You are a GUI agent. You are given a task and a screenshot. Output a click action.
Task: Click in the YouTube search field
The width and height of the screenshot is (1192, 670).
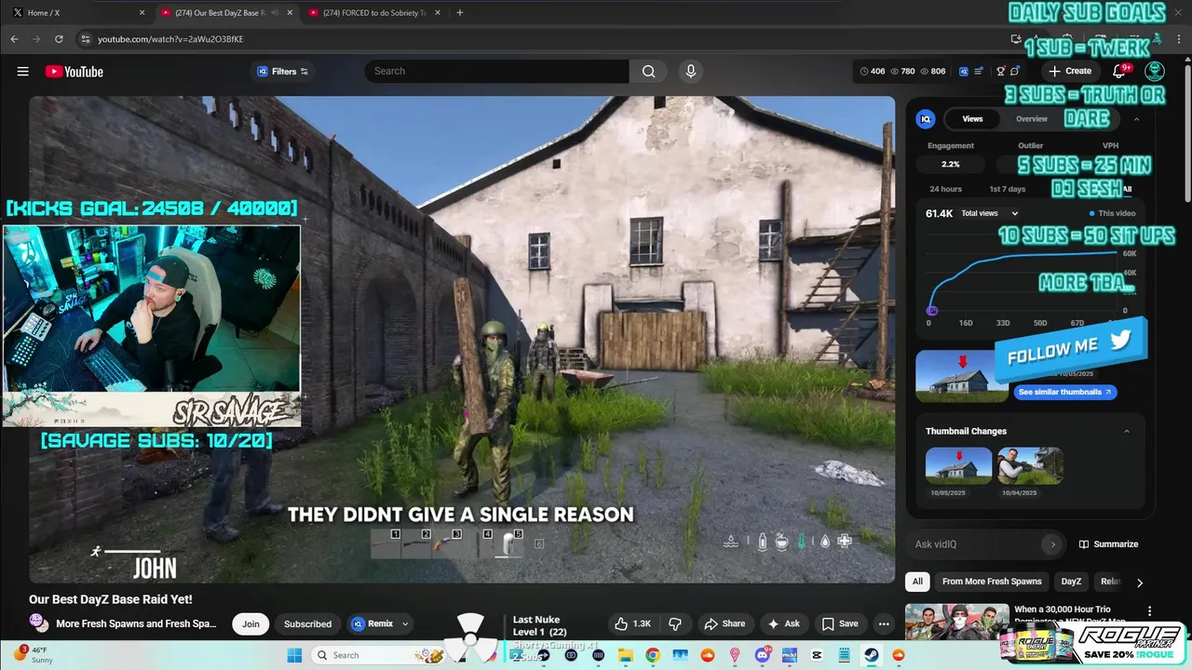(x=496, y=72)
